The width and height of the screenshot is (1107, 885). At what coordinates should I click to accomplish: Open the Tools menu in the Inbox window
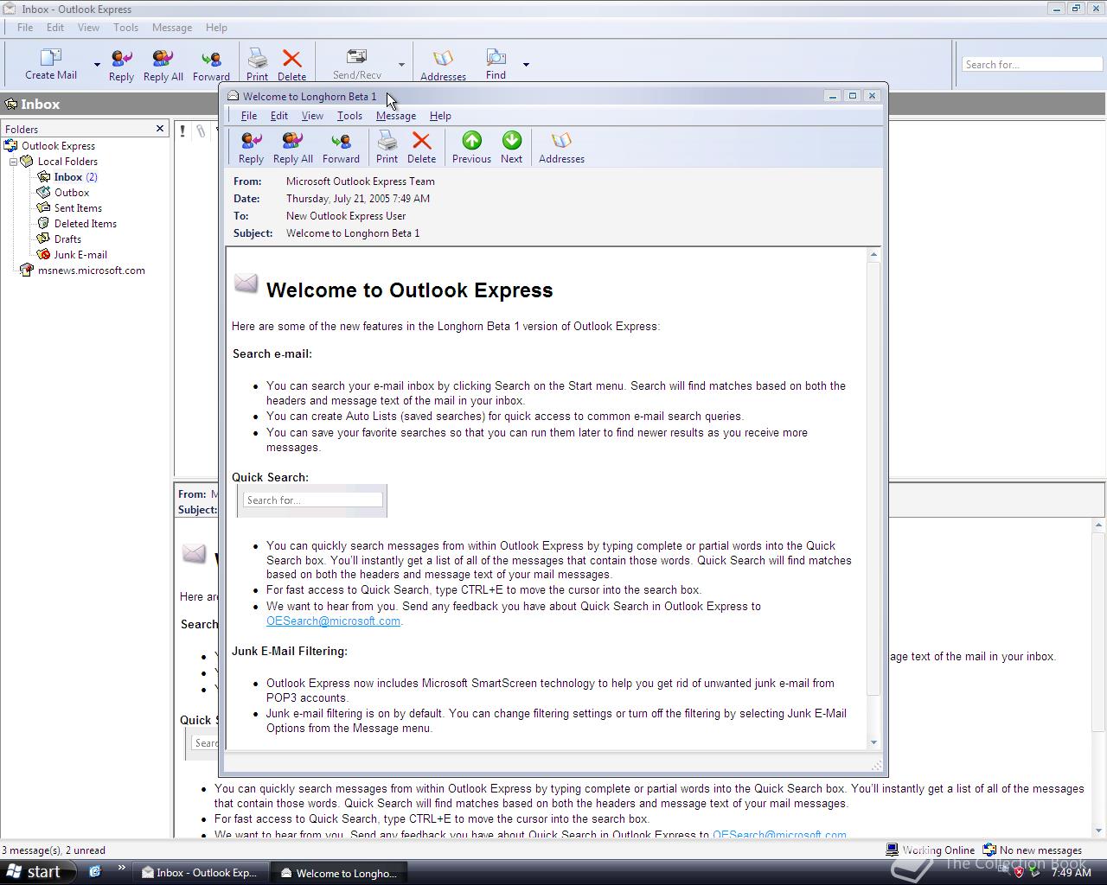(x=125, y=28)
